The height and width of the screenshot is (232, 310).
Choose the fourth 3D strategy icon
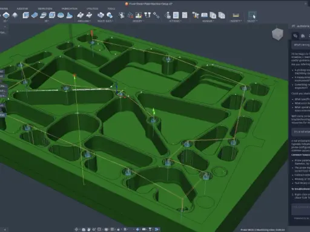pyautogui.click(x=52, y=15)
